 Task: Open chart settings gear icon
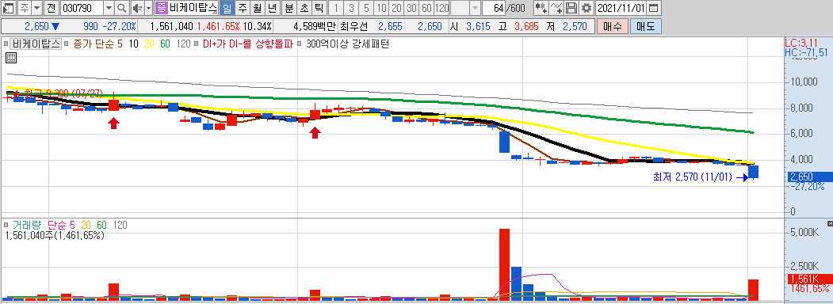[586, 8]
